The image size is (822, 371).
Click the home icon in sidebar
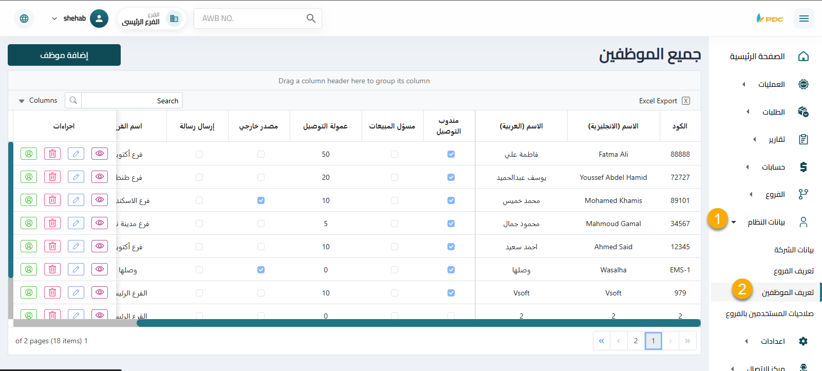coord(804,57)
